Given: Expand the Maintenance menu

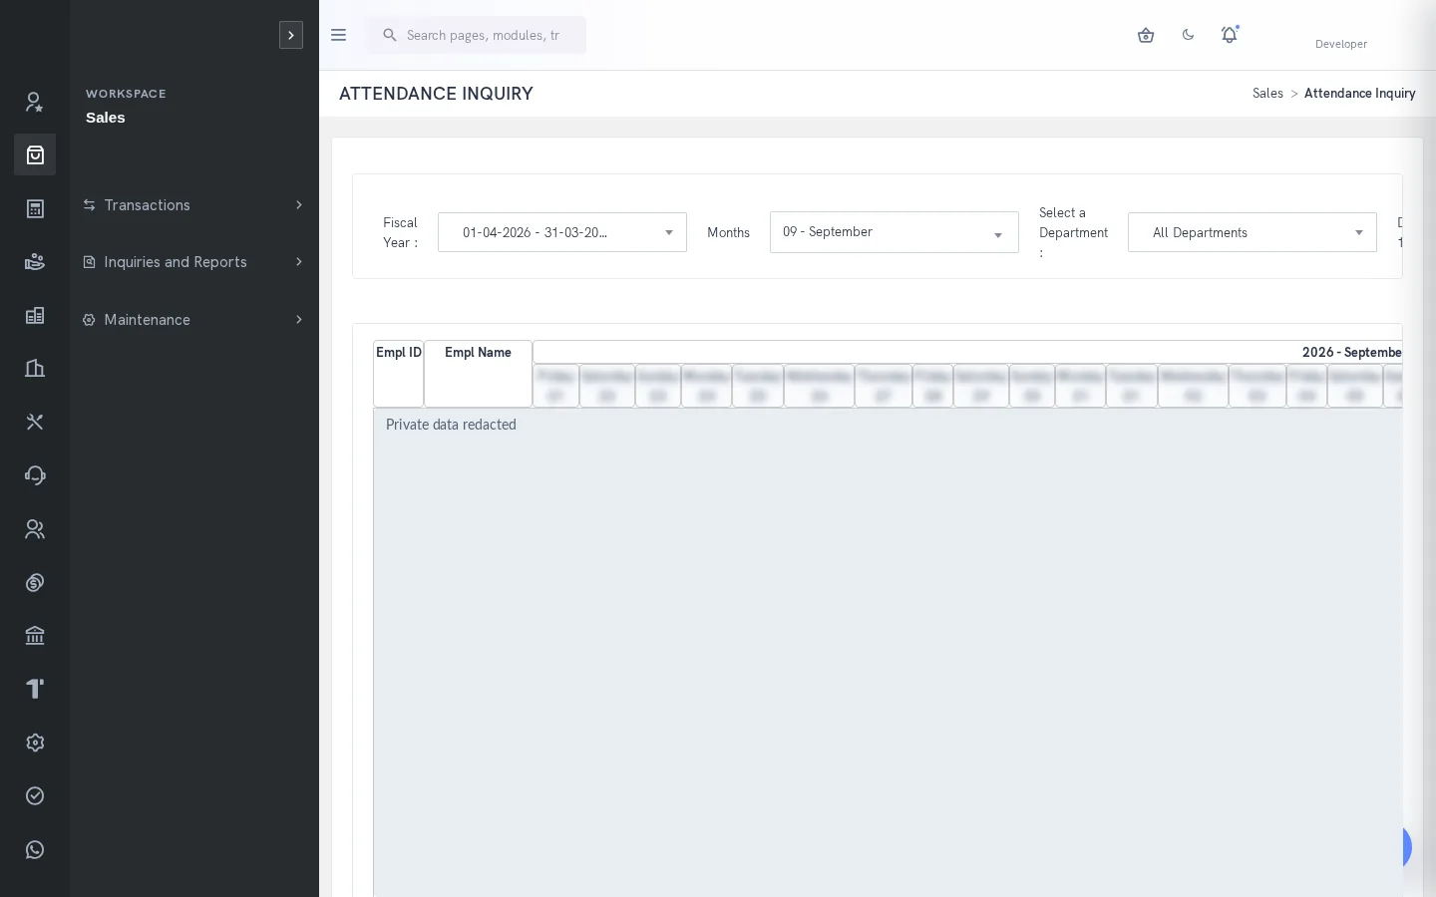Looking at the screenshot, I should [194, 320].
